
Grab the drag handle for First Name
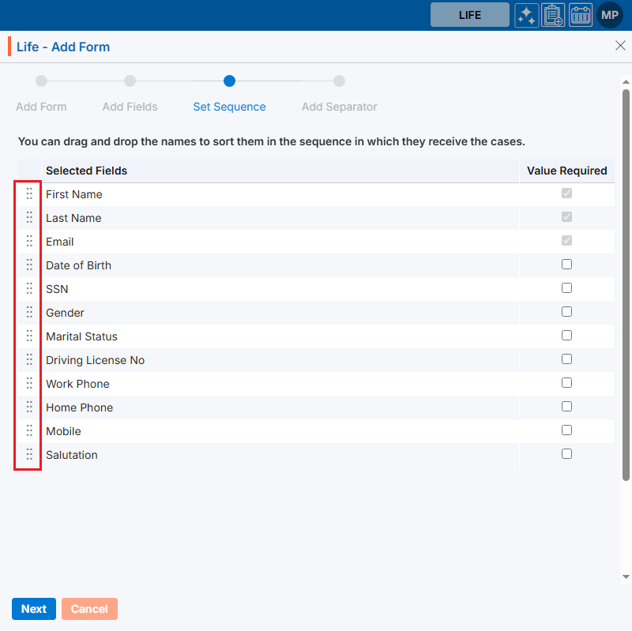click(x=29, y=193)
